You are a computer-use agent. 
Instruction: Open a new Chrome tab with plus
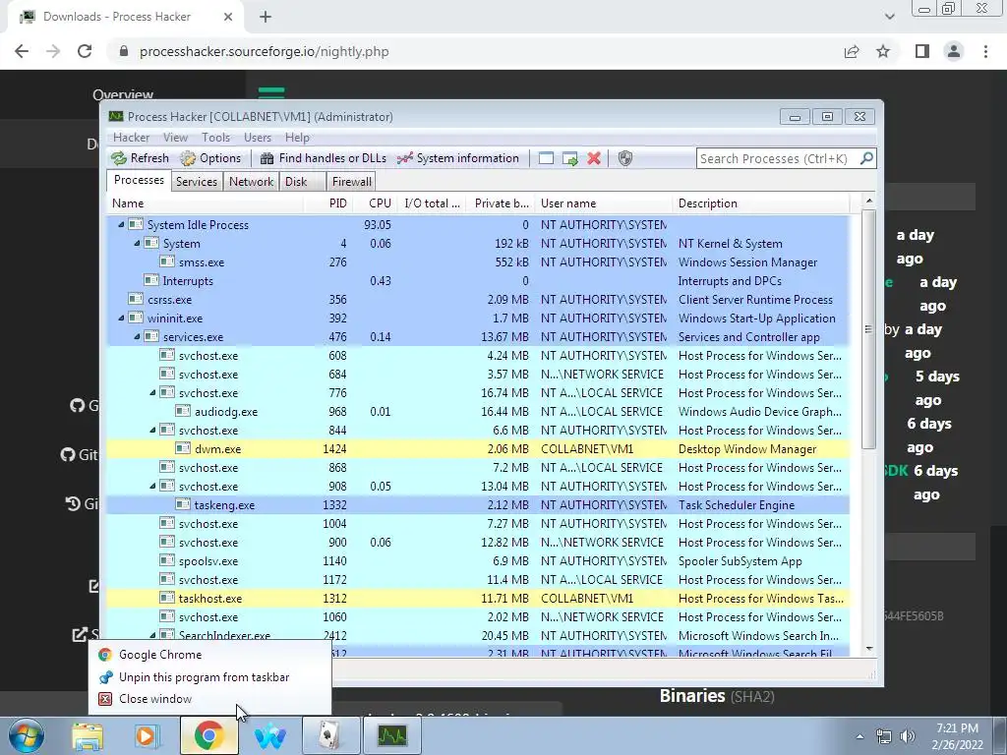[x=266, y=17]
